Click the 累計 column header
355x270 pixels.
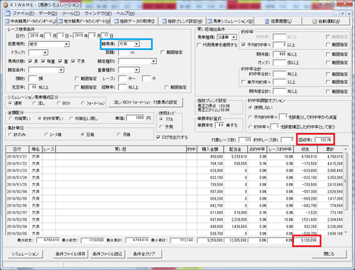pyautogui.click(x=330, y=149)
